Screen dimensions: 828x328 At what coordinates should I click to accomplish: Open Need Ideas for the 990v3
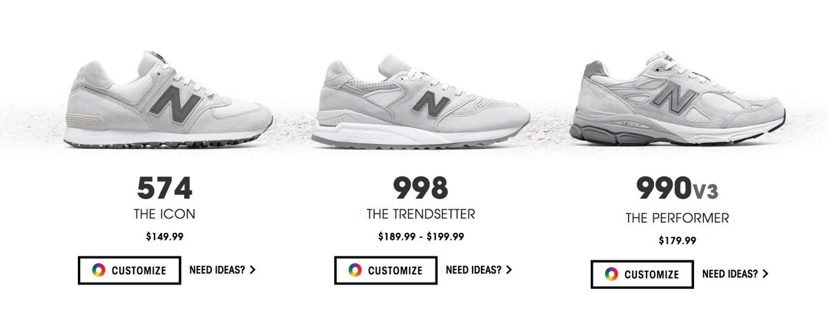point(736,274)
